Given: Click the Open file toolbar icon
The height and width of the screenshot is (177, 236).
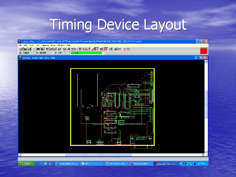Looking at the screenshot, I should [x=21, y=49].
